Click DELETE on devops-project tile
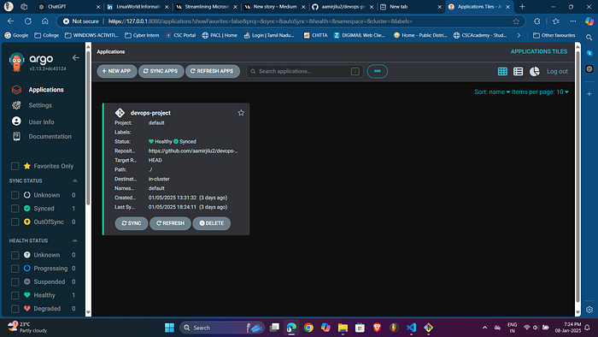Image resolution: width=598 pixels, height=337 pixels. click(212, 223)
